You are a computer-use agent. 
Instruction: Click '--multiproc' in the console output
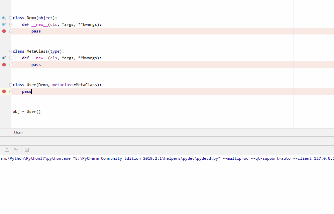pos(235,158)
